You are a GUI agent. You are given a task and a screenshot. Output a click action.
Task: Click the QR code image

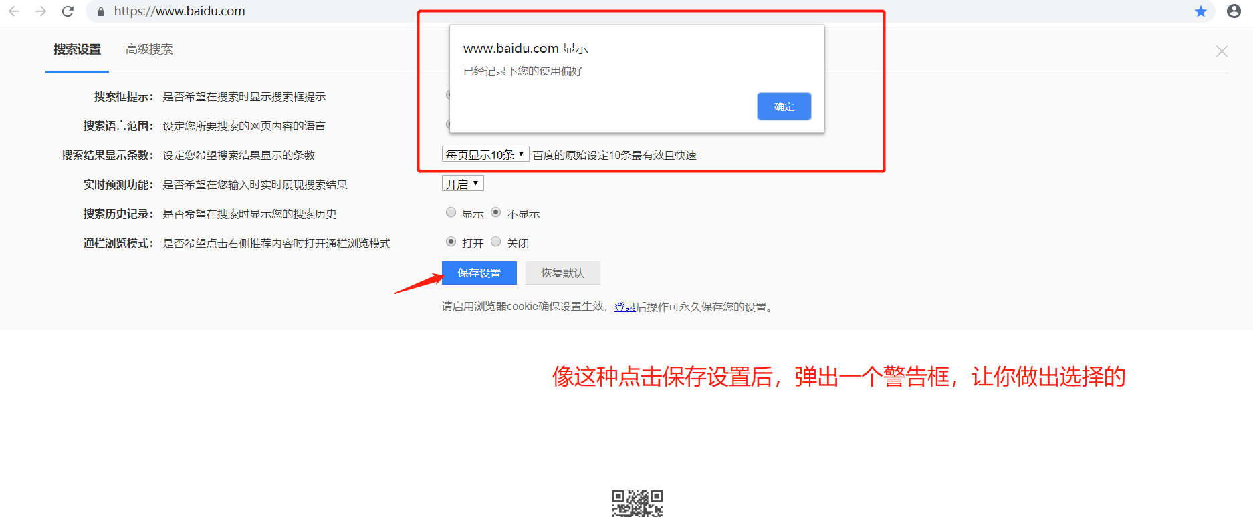click(637, 503)
